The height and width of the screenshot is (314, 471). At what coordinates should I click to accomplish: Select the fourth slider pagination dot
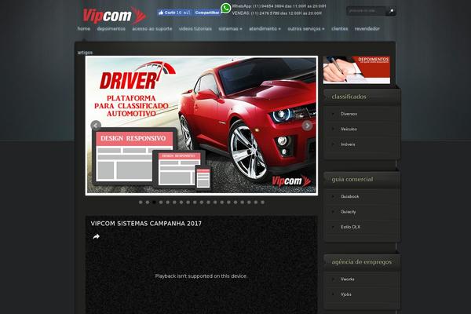coord(161,203)
